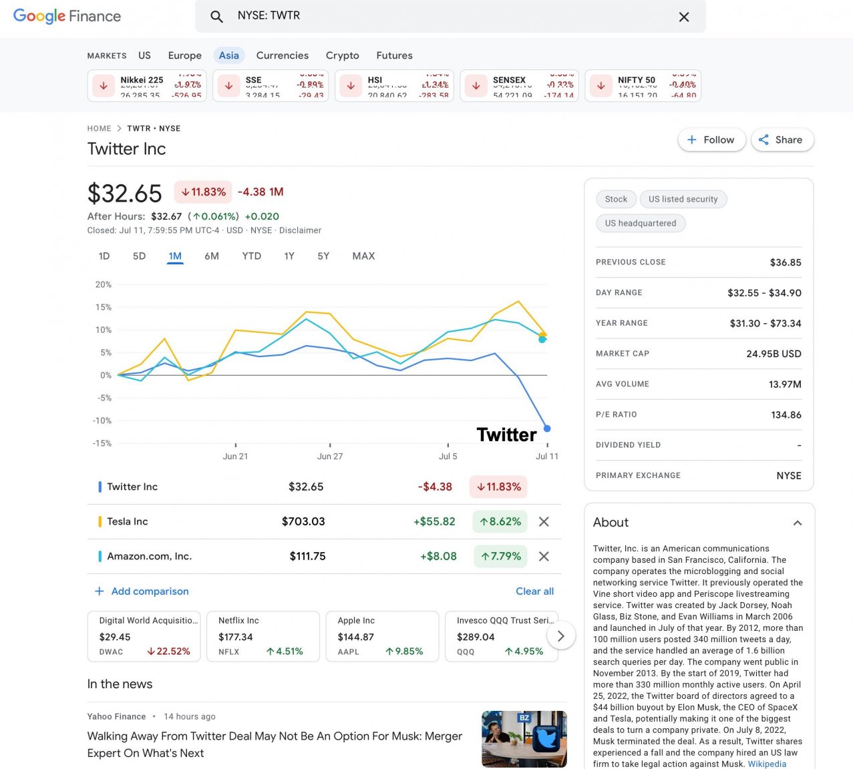Image resolution: width=853 pixels, height=769 pixels.
Task: Switch chart range to 5Y
Action: 323,256
